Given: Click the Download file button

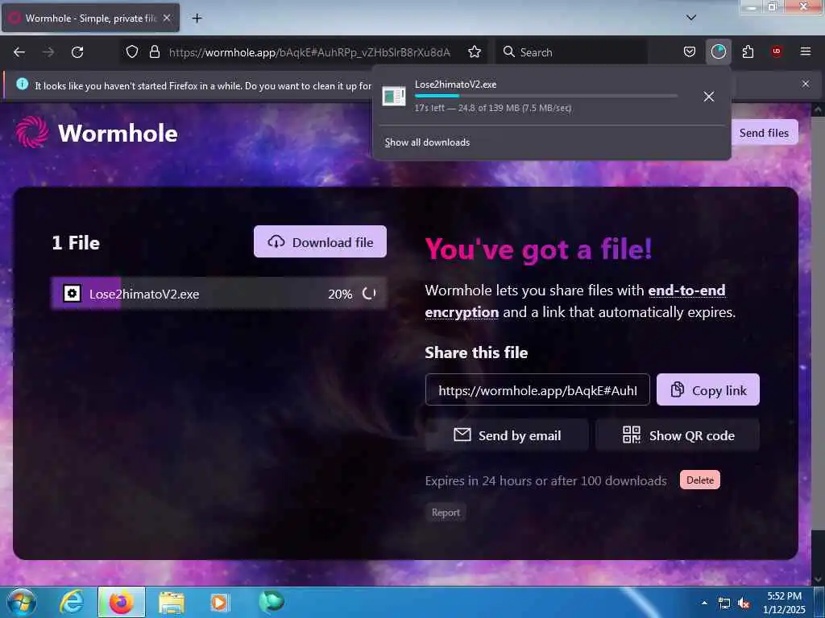Looking at the screenshot, I should pos(320,241).
